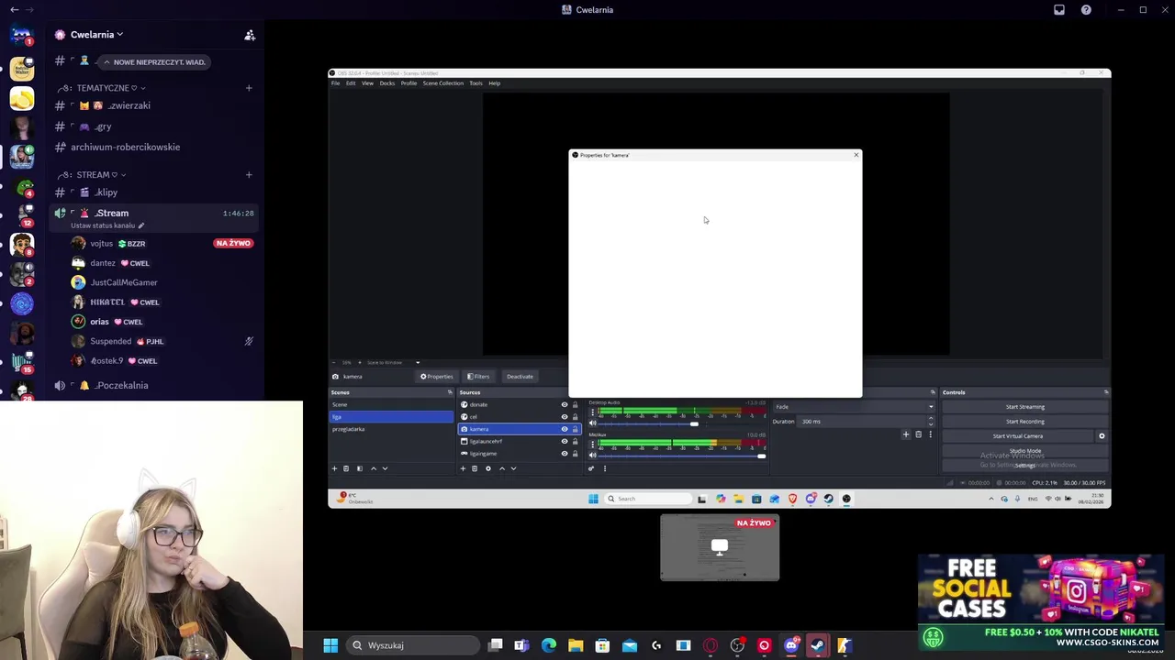This screenshot has width=1175, height=660.
Task: Open the Discord inbox icon in title bar
Action: click(x=1059, y=10)
